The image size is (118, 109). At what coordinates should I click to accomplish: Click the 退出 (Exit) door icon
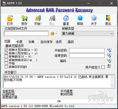(x=108, y=18)
